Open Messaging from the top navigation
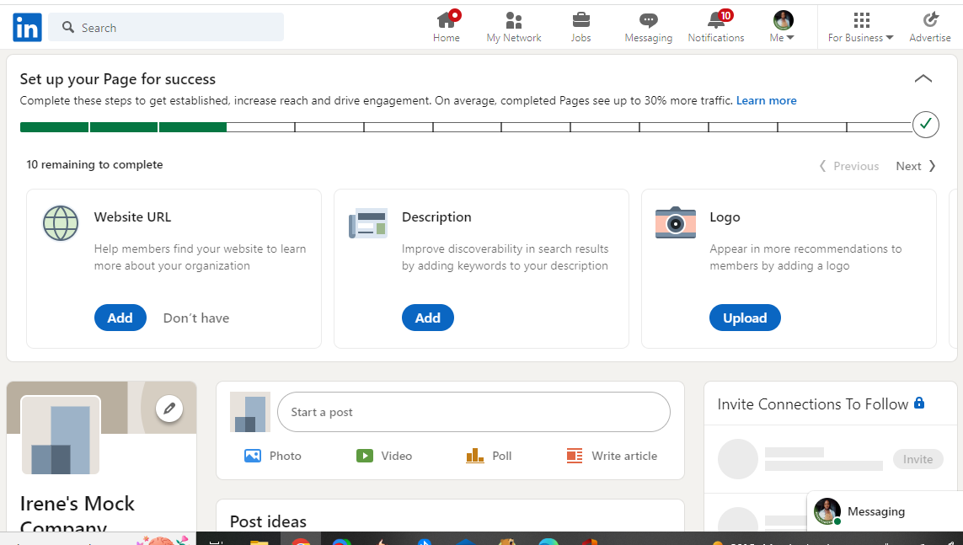 (x=648, y=26)
